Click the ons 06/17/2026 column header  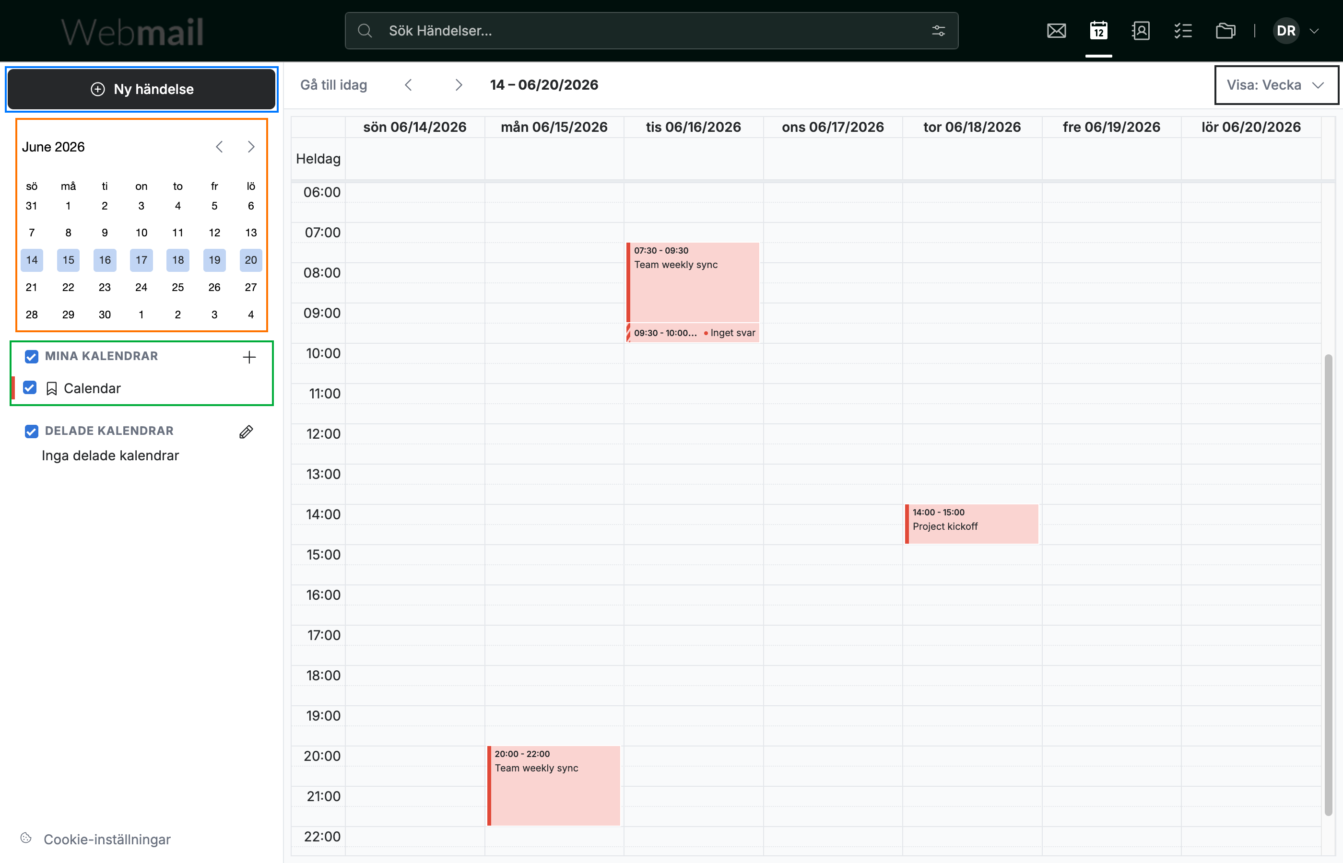(x=833, y=127)
